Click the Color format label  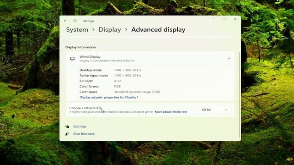[89, 86]
